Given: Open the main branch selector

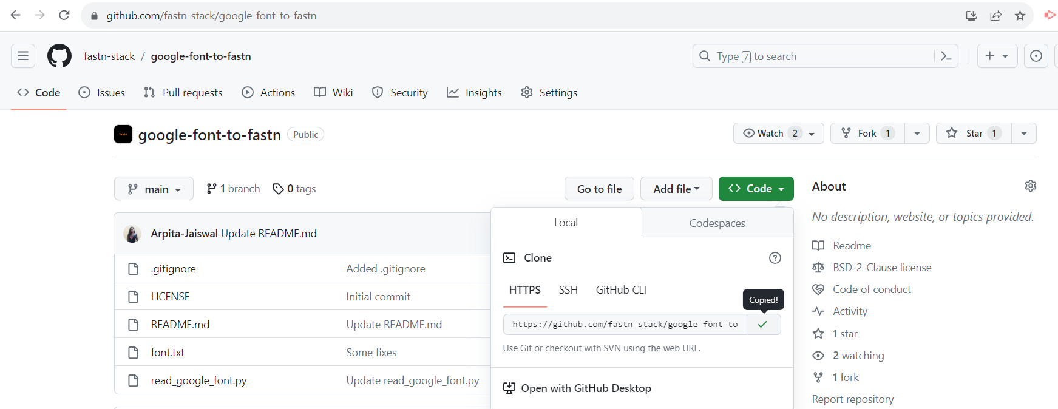Looking at the screenshot, I should tap(154, 189).
